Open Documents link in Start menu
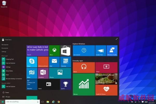This screenshot has width=156, height=104. click(5, 48)
